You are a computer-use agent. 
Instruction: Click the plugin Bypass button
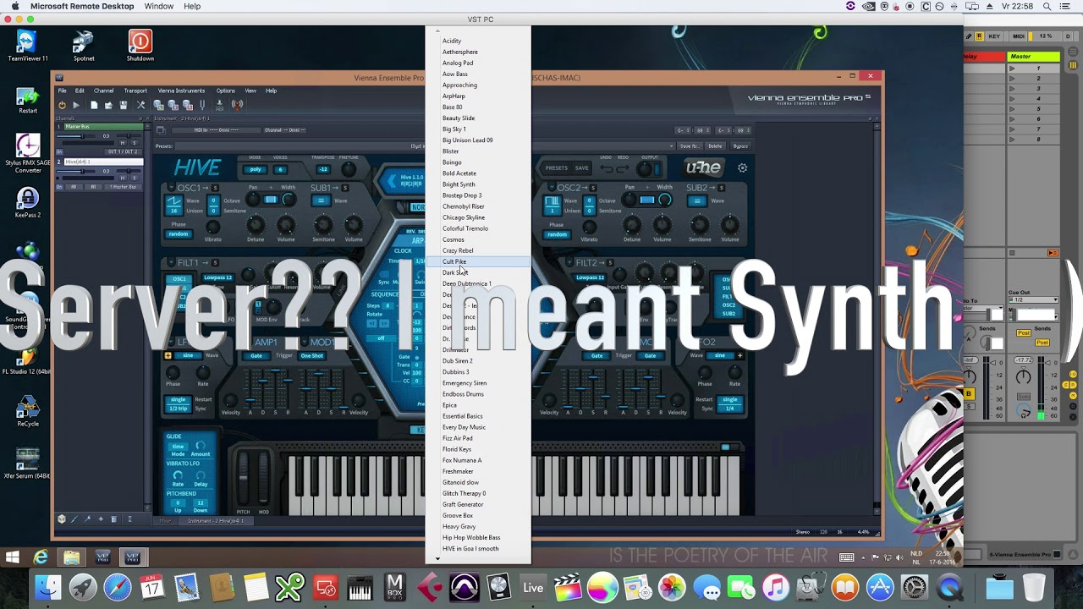(x=740, y=145)
